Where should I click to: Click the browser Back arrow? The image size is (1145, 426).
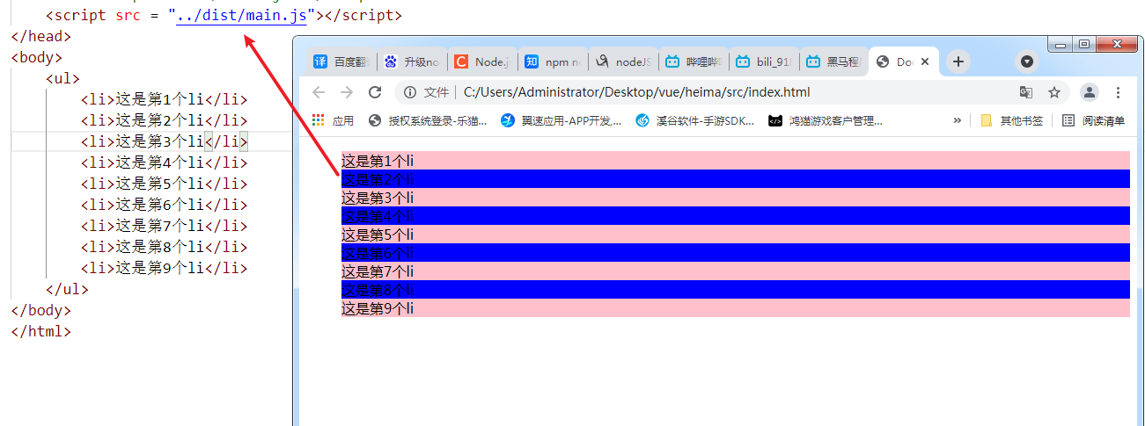[319, 92]
